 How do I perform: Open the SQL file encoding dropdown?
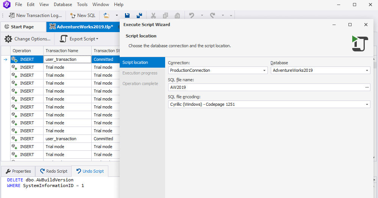[367, 104]
